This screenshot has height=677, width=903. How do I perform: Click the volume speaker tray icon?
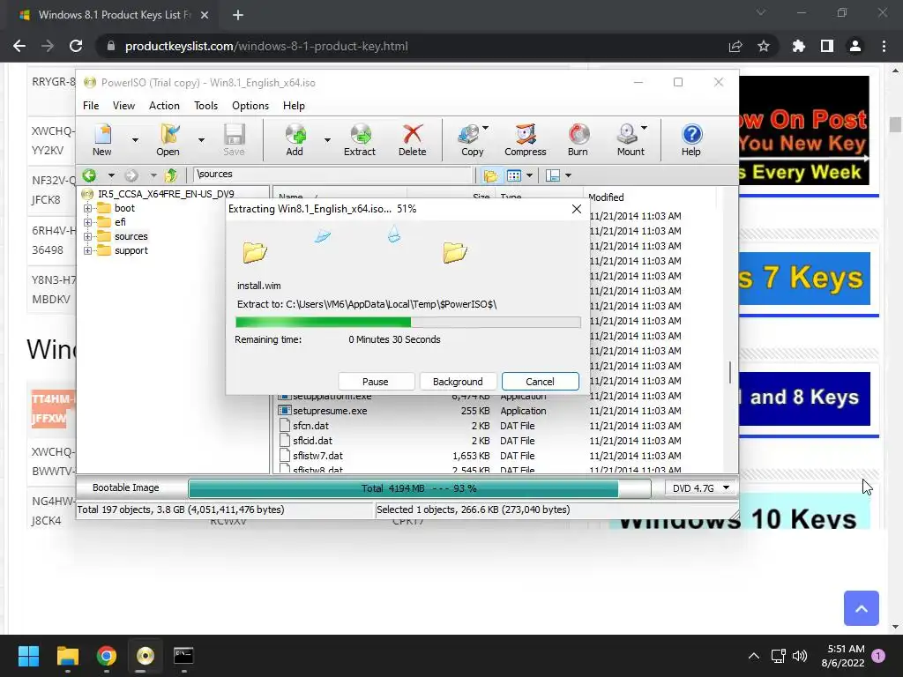pyautogui.click(x=800, y=656)
